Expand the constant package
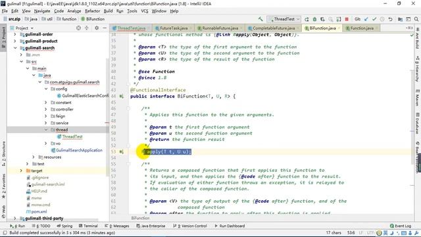 click(x=46, y=103)
